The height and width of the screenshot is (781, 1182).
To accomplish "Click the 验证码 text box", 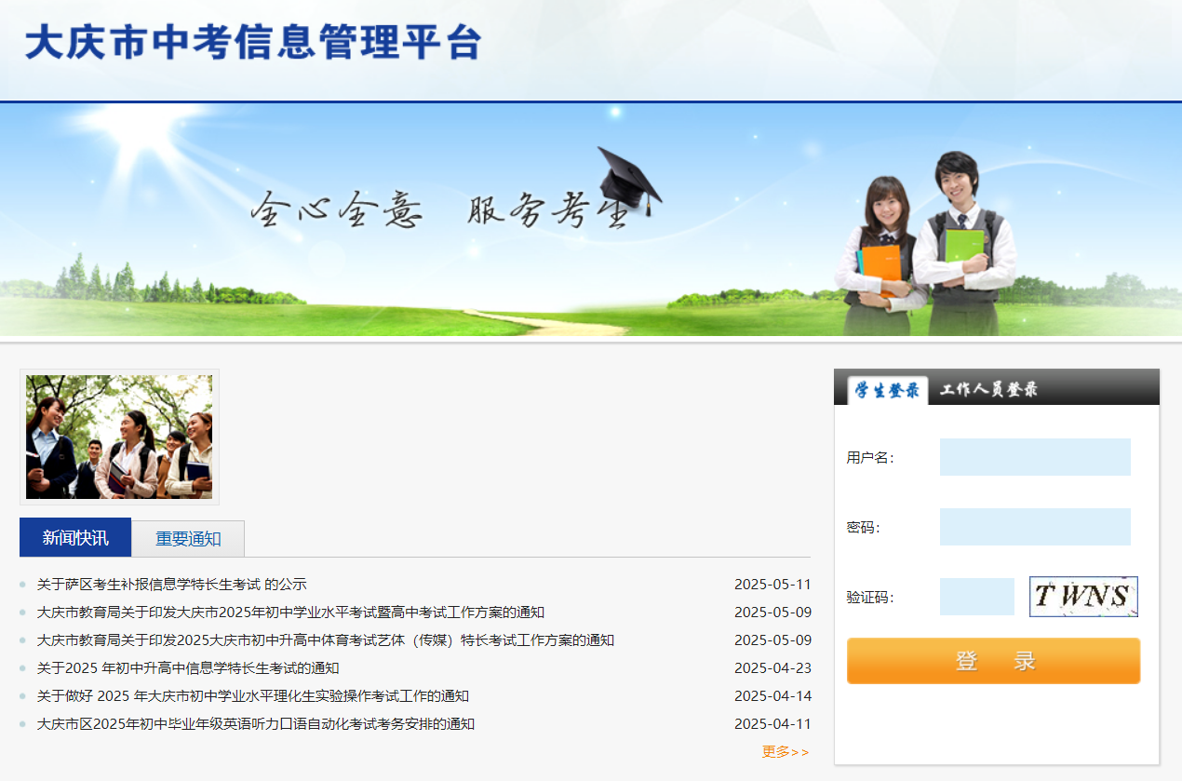I will pos(976,597).
